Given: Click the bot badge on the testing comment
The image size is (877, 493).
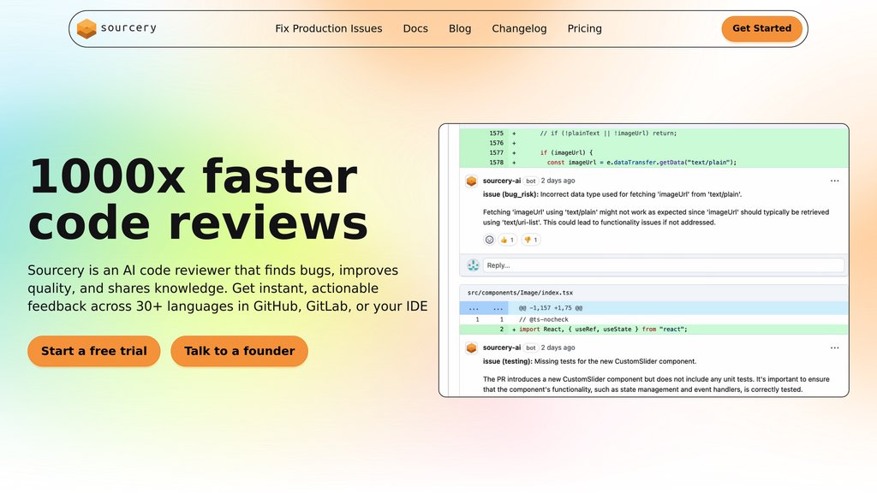Looking at the screenshot, I should [531, 347].
